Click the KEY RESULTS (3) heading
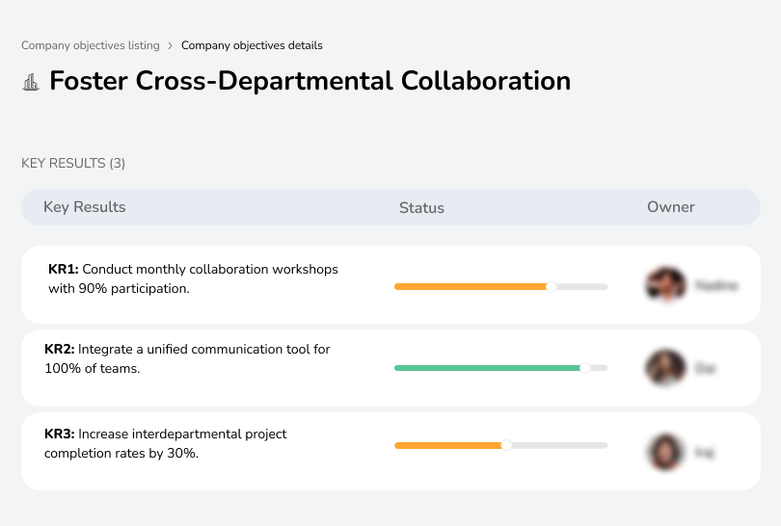Viewport: 781px width, 526px height. [73, 163]
